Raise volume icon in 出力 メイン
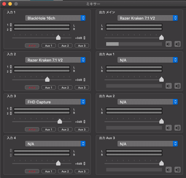Screen dimensions: 186x178 [x=177, y=44]
